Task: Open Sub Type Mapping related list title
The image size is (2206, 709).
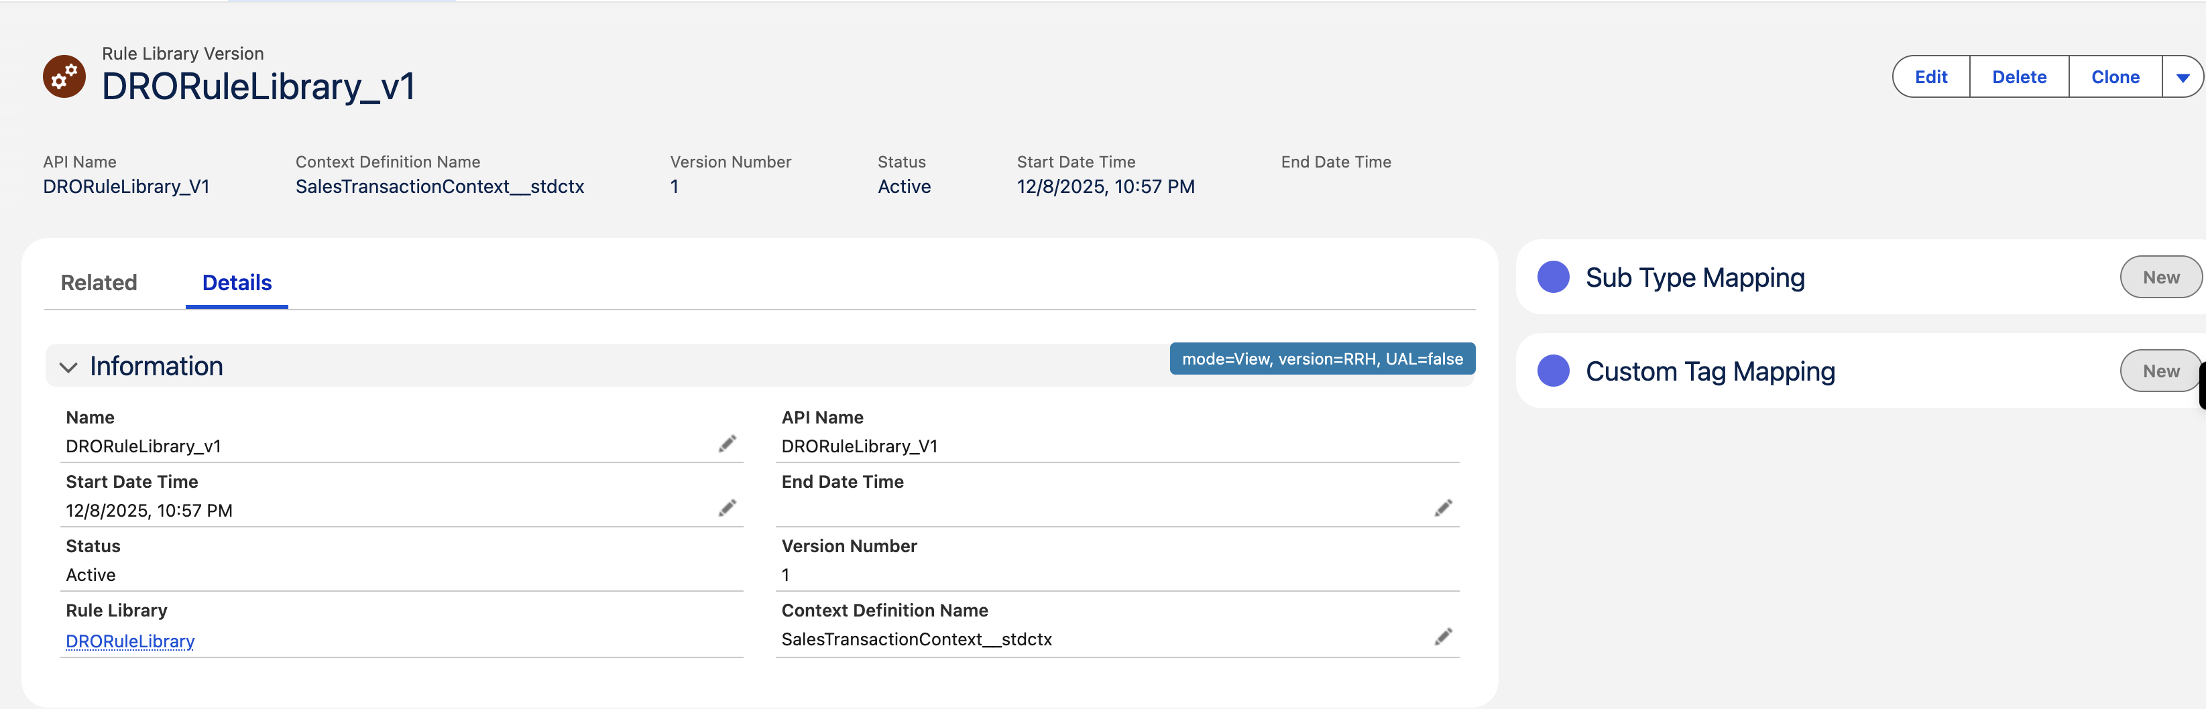Action: click(x=1695, y=278)
